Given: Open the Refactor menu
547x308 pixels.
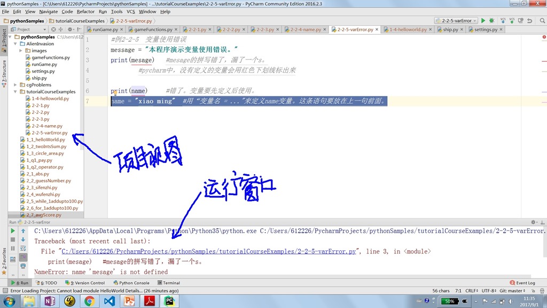Looking at the screenshot, I should coord(85,12).
